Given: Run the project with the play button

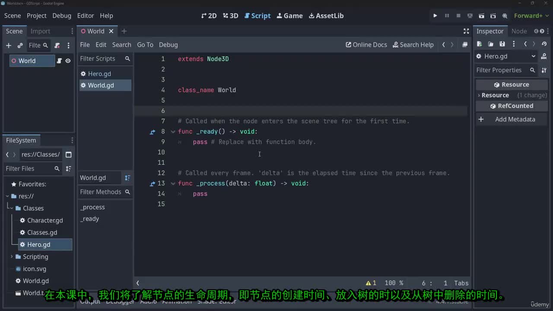Looking at the screenshot, I should click(435, 16).
